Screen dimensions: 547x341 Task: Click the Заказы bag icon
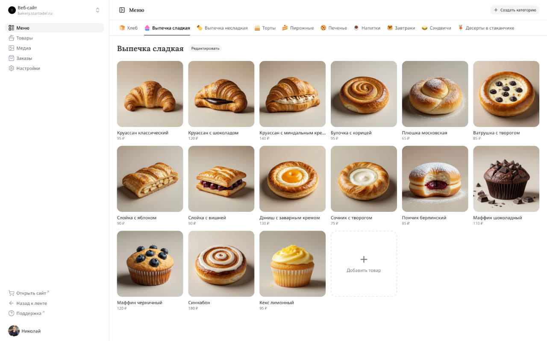click(x=12, y=58)
